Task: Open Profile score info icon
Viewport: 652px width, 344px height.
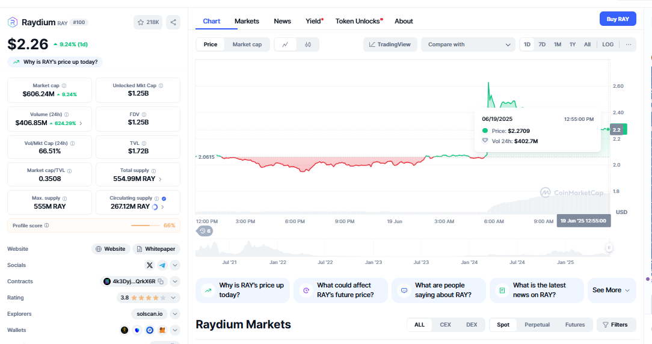Action: (46, 226)
